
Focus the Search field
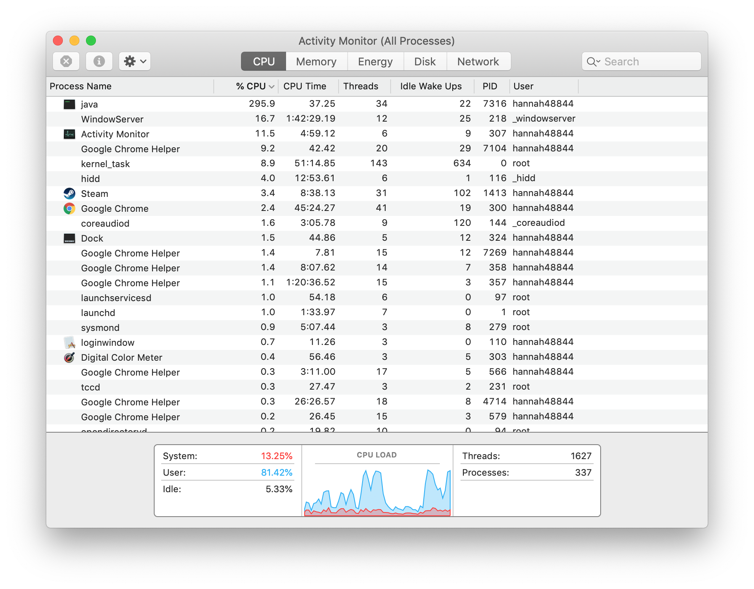pos(642,61)
